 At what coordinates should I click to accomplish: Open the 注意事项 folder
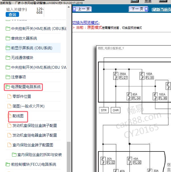click(16, 77)
